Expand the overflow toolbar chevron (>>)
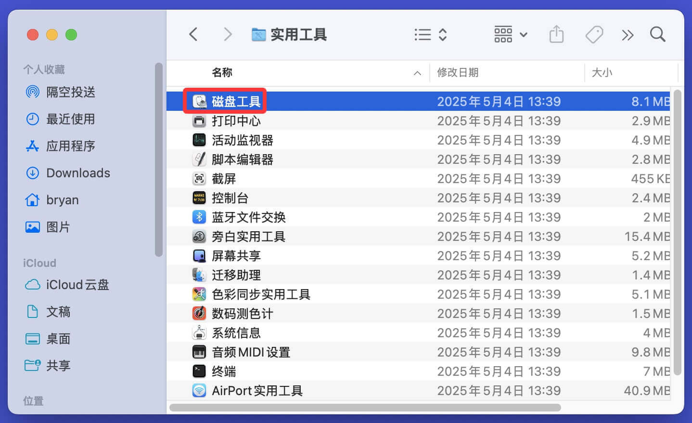This screenshot has width=692, height=423. [627, 34]
